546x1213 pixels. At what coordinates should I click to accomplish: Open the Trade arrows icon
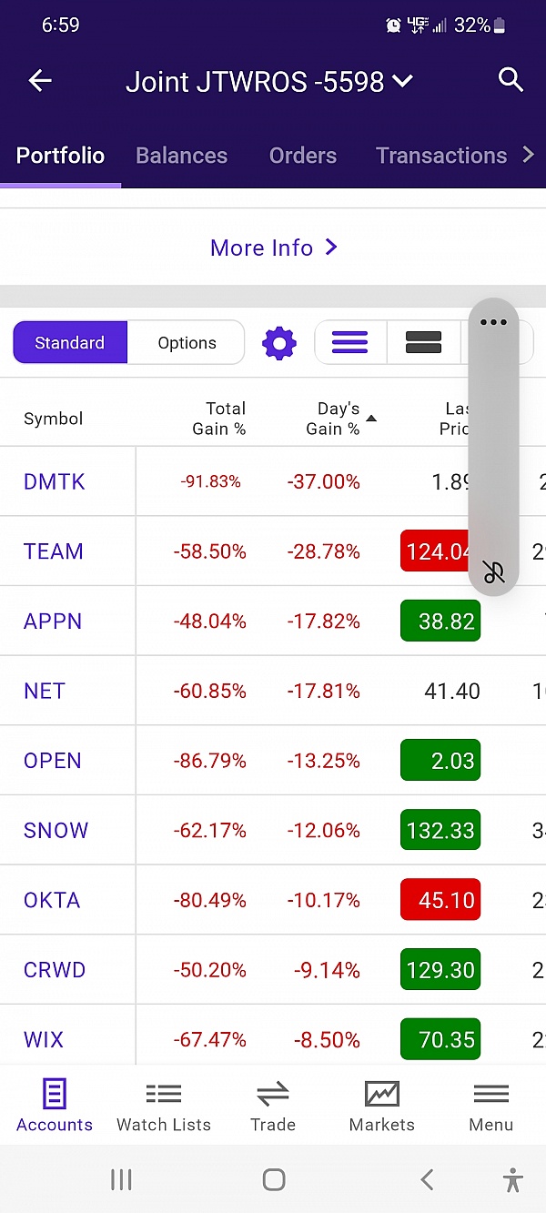(x=273, y=1106)
